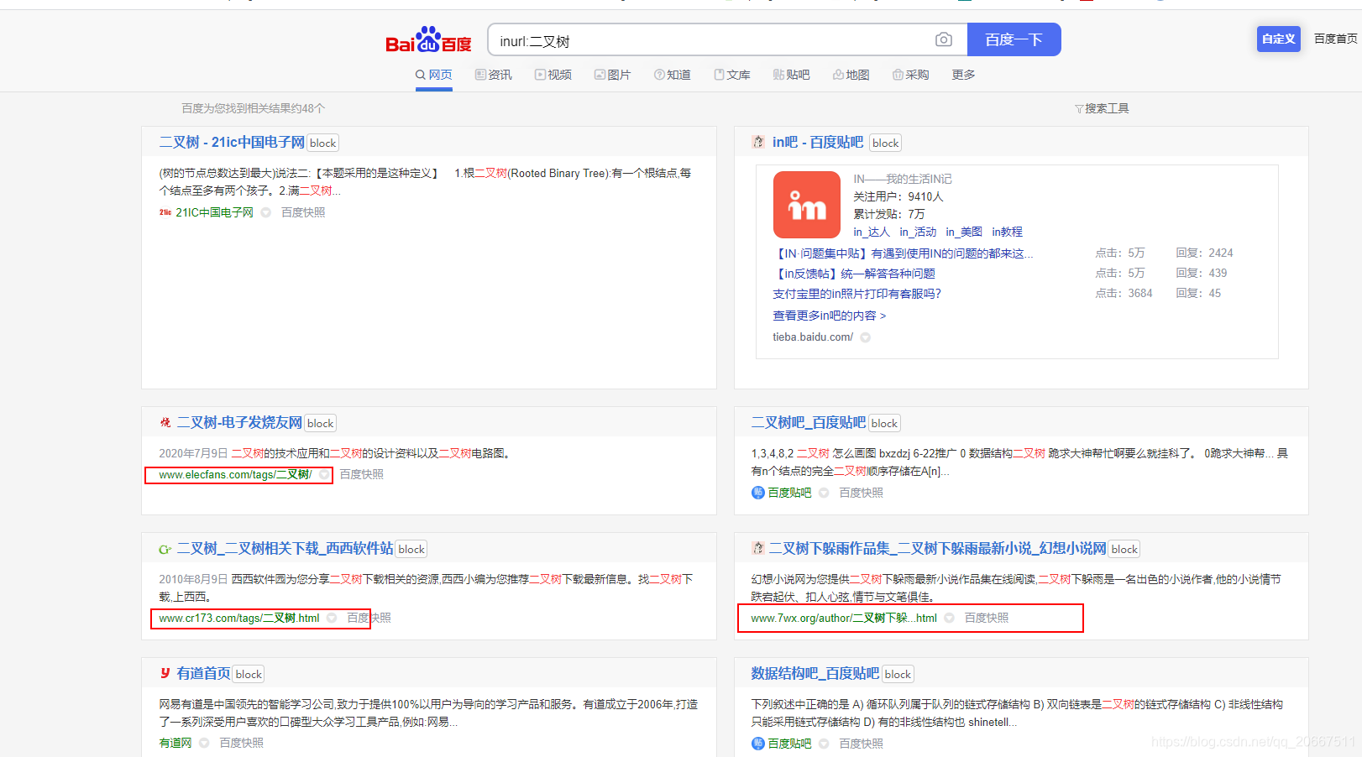Click block button next to 数据结构吧 result
Viewport: 1362px width, 757px height.
[898, 674]
